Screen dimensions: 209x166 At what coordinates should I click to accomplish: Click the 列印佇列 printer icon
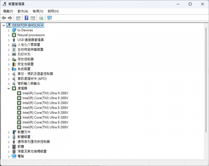(x=14, y=54)
